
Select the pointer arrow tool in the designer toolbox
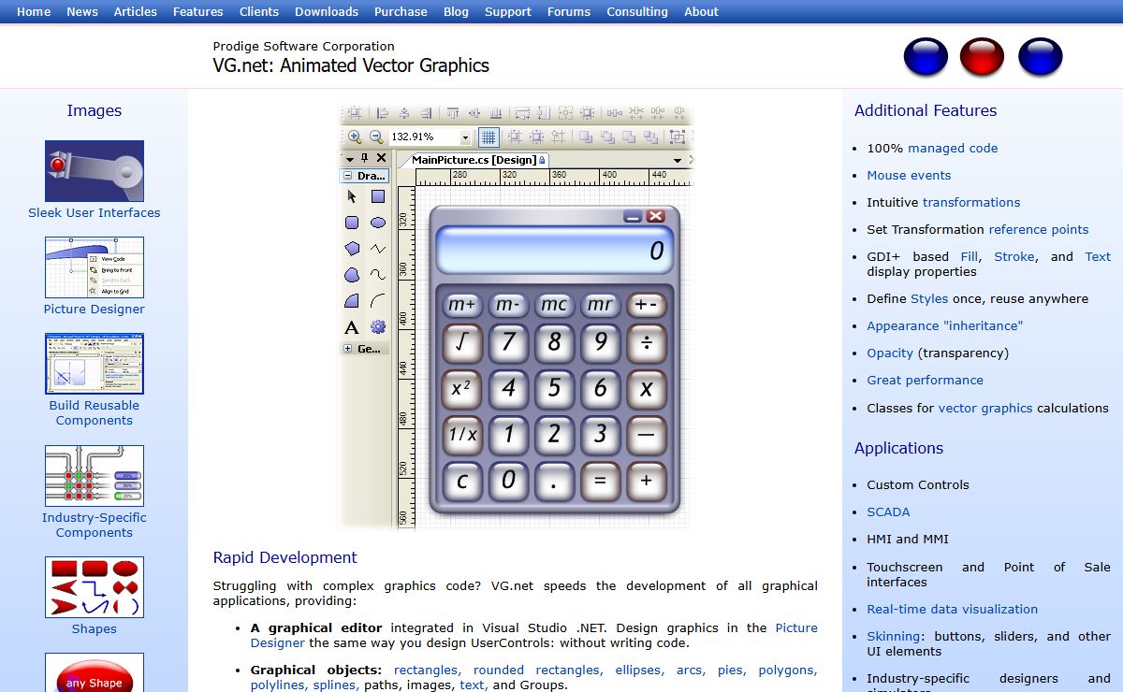pos(352,196)
